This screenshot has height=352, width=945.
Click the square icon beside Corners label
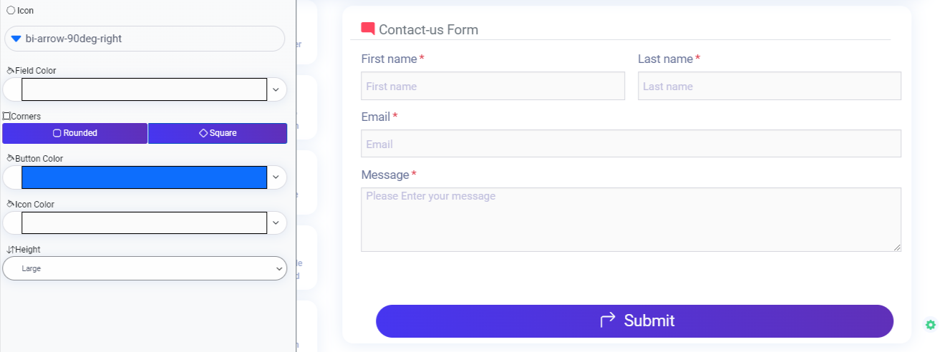coord(6,116)
